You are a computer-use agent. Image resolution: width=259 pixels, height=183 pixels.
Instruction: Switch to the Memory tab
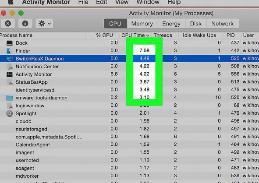142,24
